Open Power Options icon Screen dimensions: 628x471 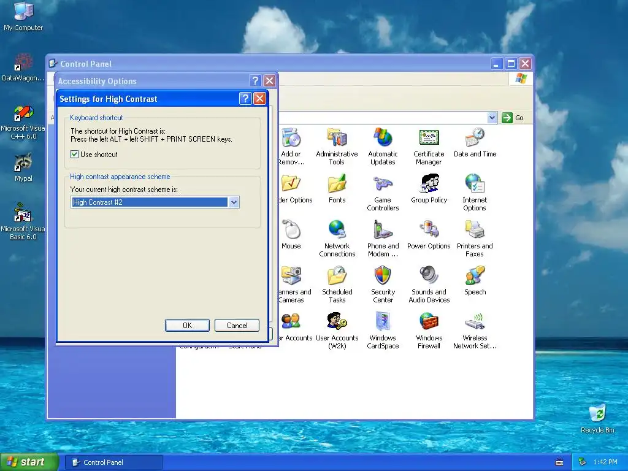[x=429, y=235]
